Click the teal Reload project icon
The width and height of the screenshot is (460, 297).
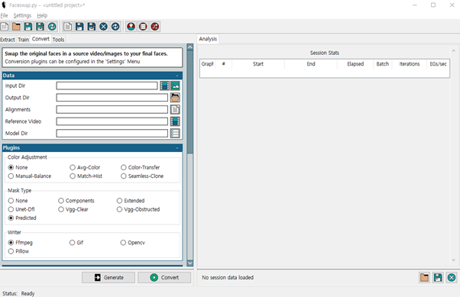click(x=52, y=27)
